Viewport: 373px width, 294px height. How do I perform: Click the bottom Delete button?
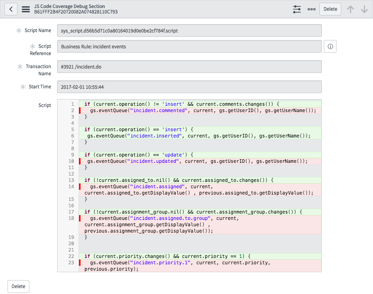coord(18,286)
